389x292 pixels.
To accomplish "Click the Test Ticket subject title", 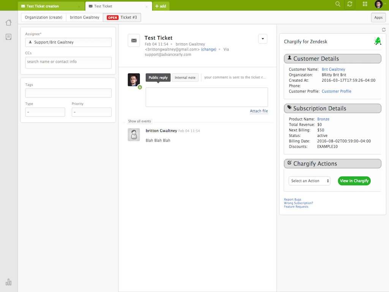I will coord(158,38).
